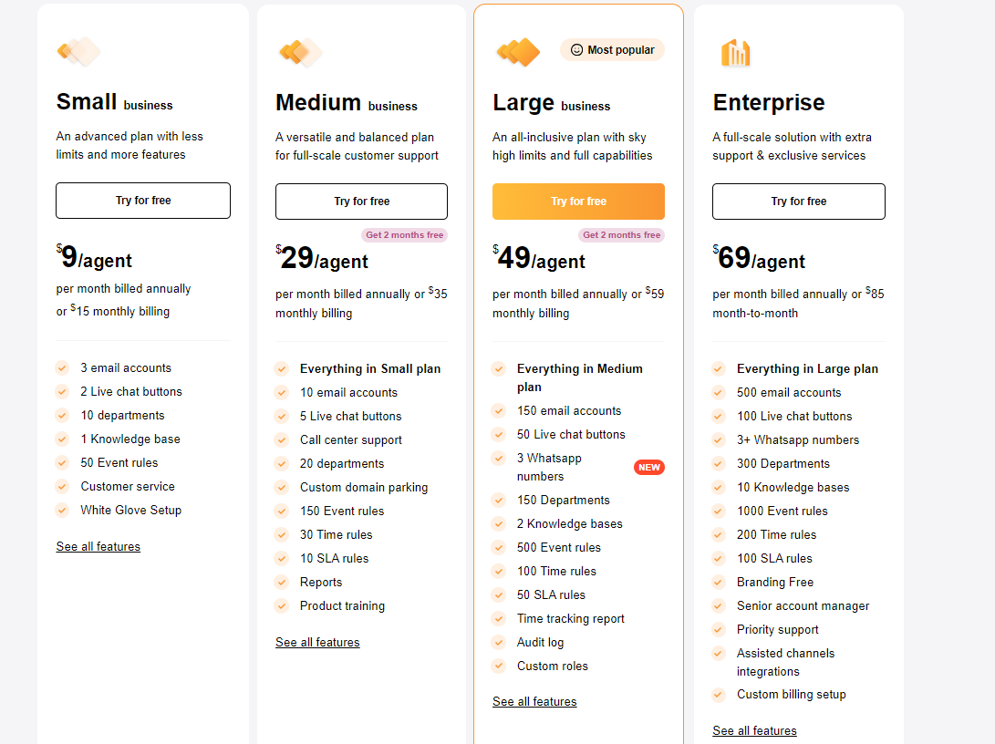The image size is (995, 744).
Task: Start Small business plan with Try for free
Action: click(x=143, y=201)
